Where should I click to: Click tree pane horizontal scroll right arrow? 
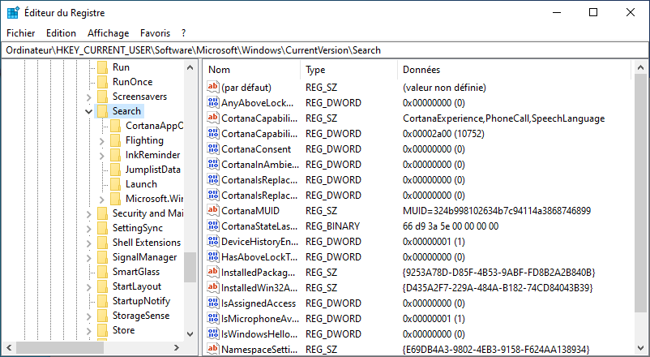pyautogui.click(x=177, y=347)
